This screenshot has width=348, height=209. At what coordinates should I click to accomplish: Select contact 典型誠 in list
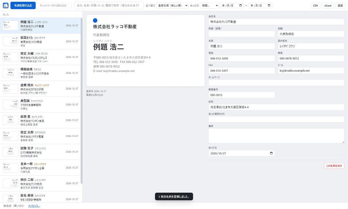click(x=40, y=105)
